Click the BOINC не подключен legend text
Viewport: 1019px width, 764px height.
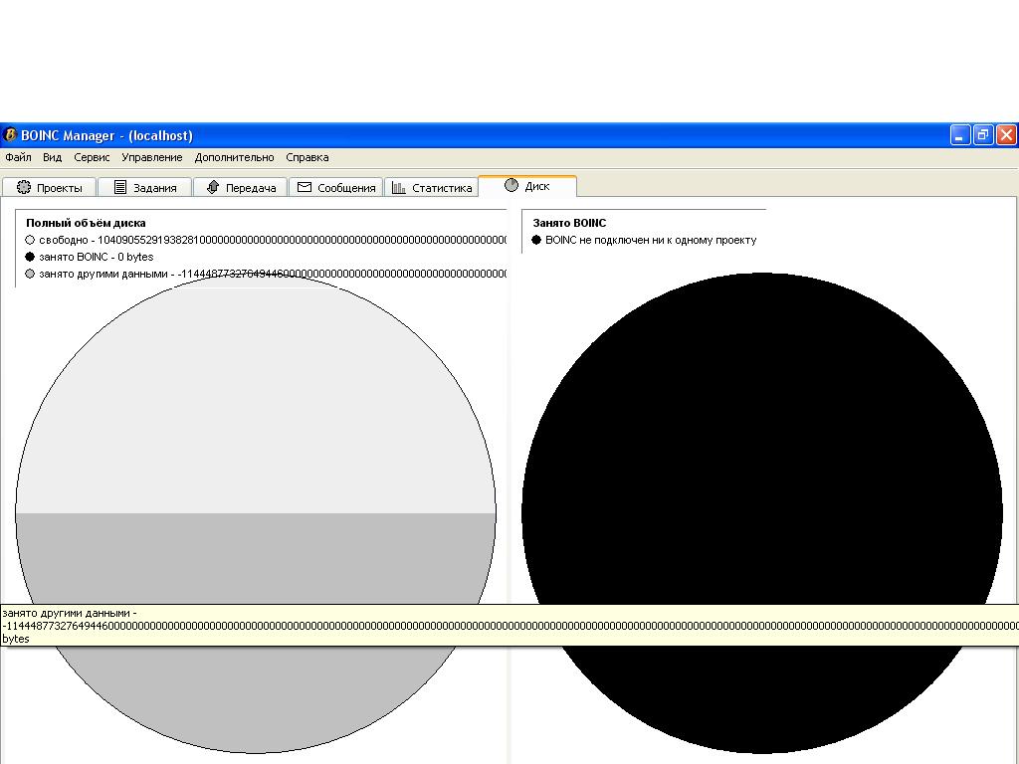pos(651,240)
